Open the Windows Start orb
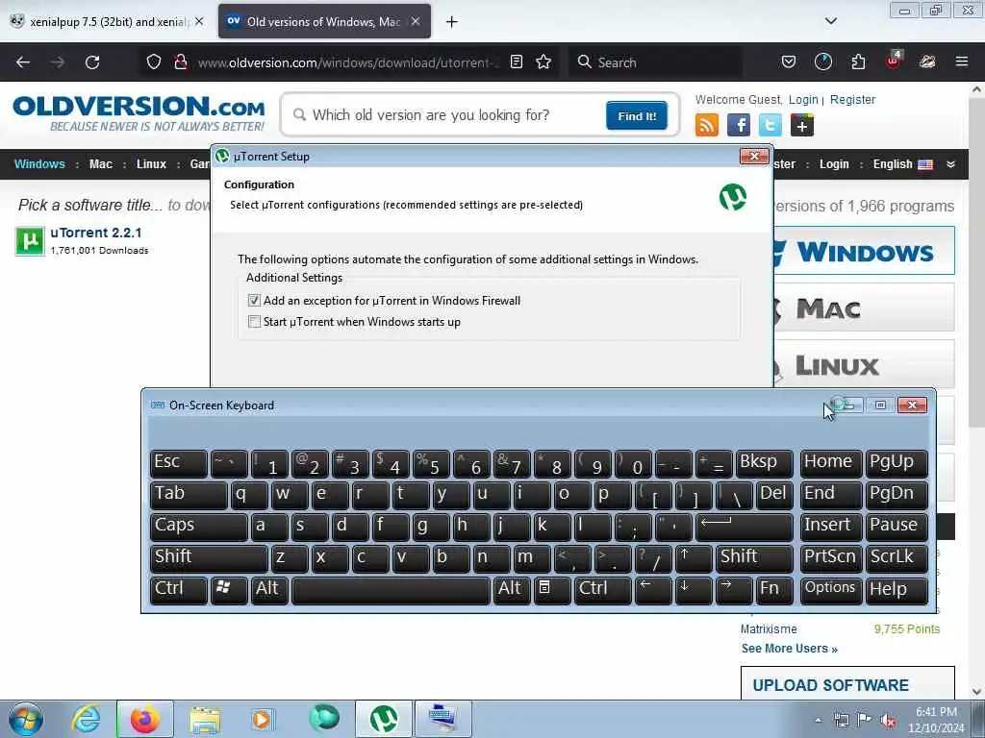This screenshot has height=738, width=985. tap(26, 719)
